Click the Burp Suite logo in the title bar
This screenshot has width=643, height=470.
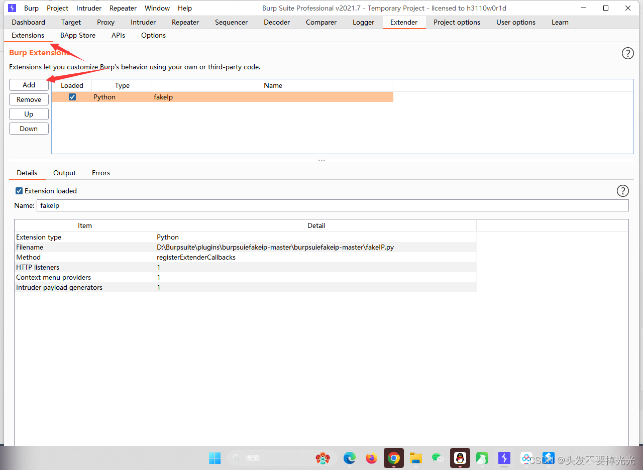[12, 8]
